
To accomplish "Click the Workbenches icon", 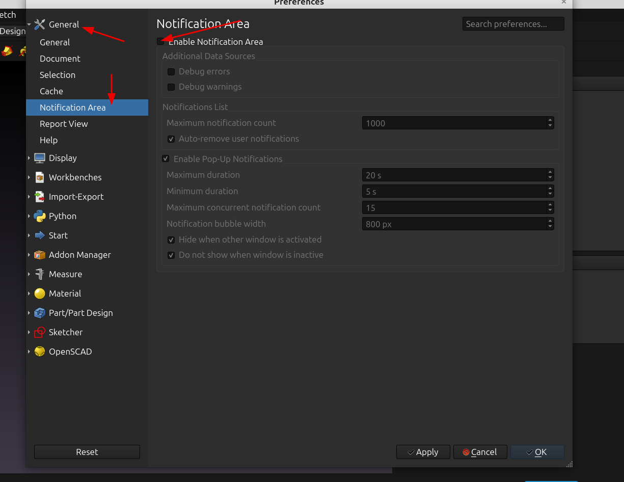I will tap(40, 177).
